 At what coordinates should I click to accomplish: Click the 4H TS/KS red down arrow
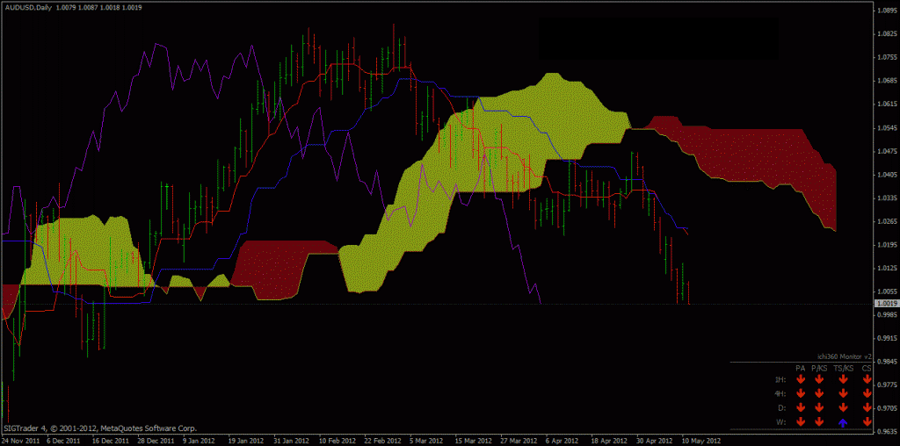tap(843, 393)
